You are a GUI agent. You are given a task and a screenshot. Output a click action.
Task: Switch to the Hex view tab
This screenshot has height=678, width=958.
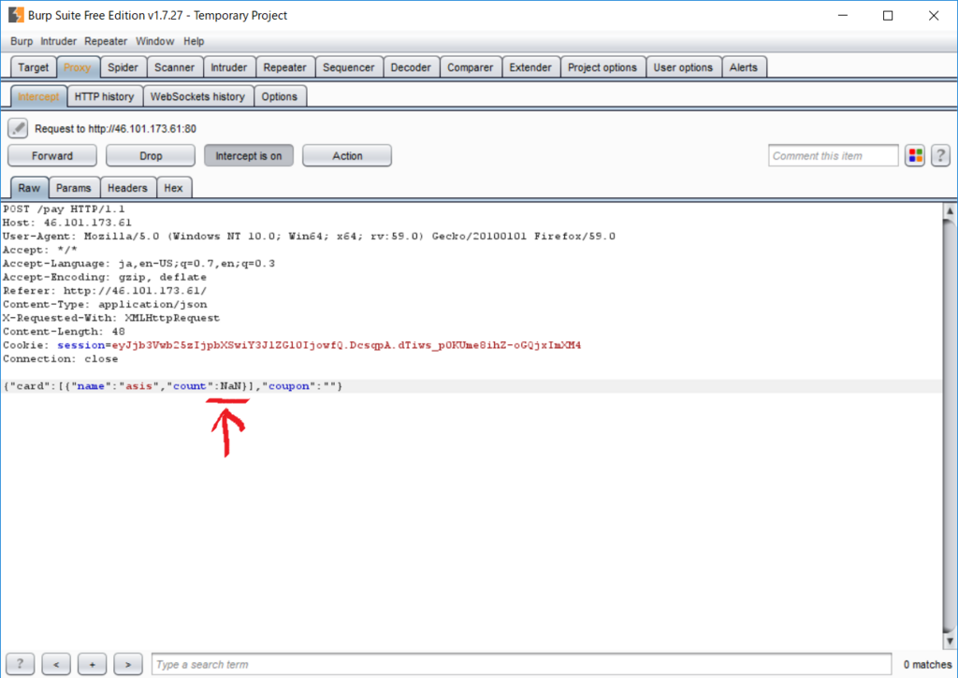(x=173, y=188)
